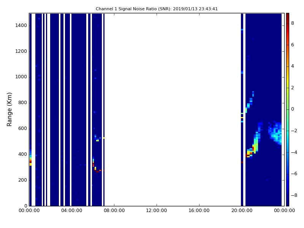Click the colorbar label −2

tap(294, 131)
